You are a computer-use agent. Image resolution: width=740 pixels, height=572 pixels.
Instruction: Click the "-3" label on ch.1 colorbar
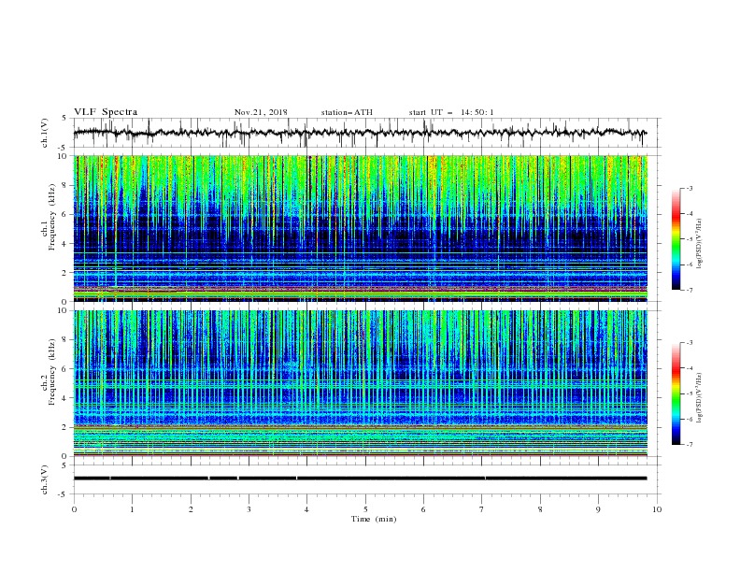[x=689, y=188]
